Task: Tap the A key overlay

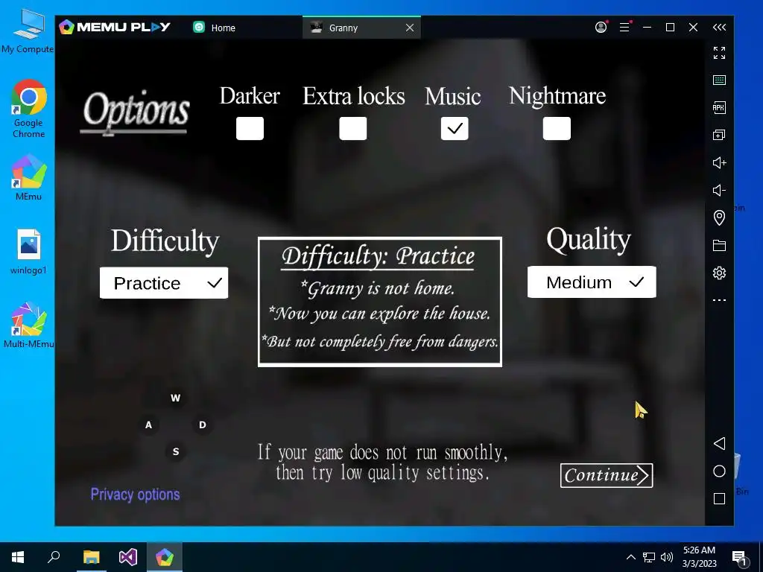Action: tap(148, 425)
